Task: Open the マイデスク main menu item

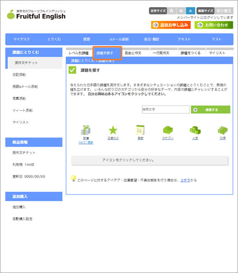Action: point(21,39)
